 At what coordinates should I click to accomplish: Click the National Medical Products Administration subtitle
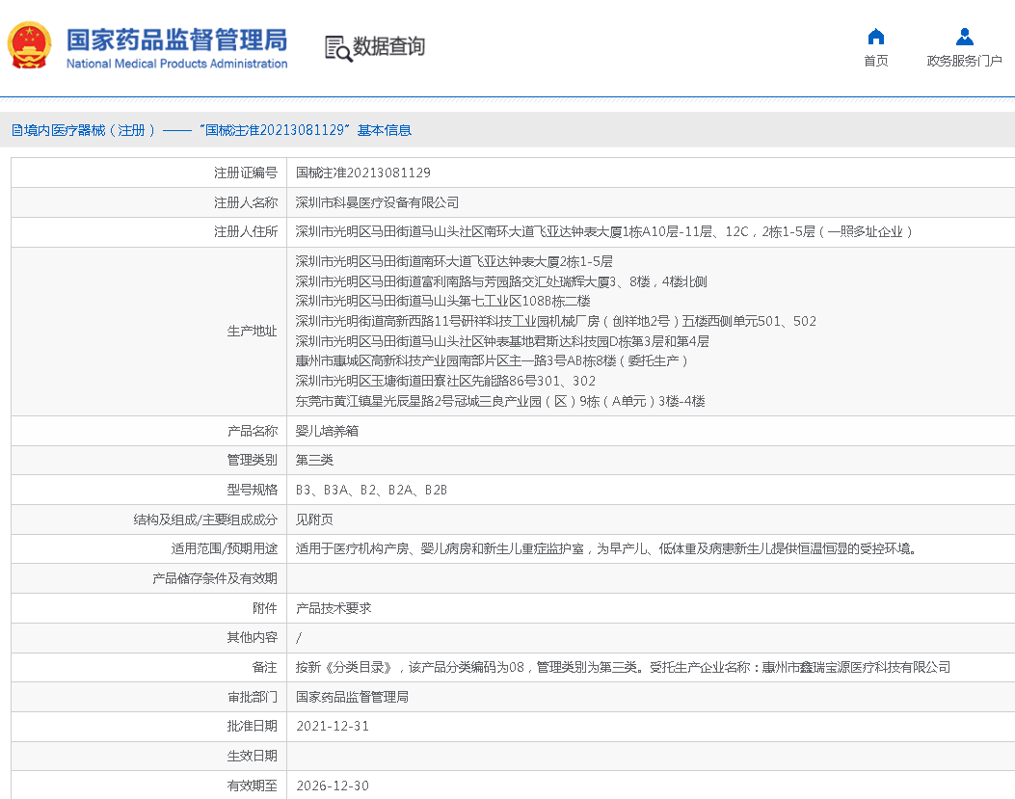point(176,64)
